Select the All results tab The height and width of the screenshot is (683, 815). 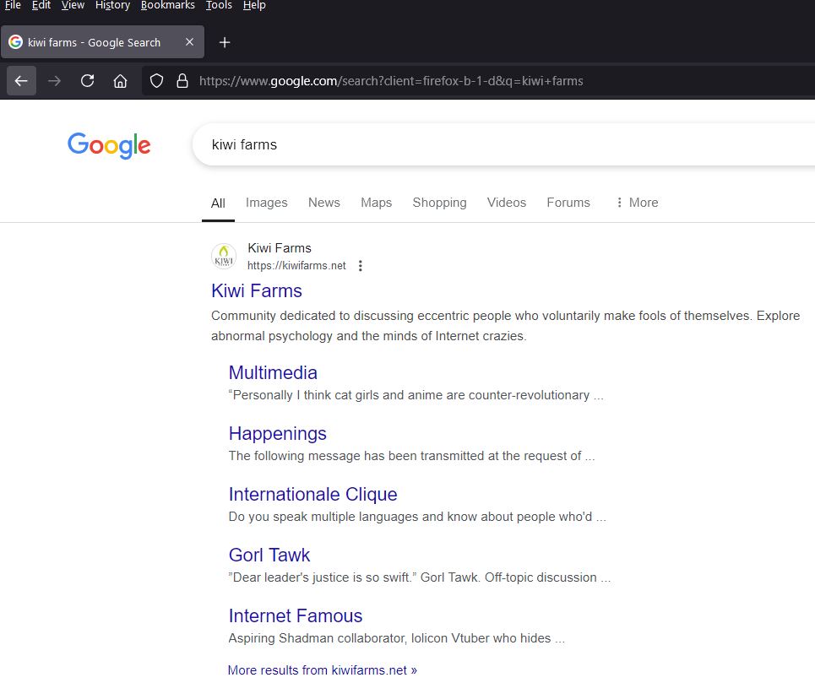(218, 203)
